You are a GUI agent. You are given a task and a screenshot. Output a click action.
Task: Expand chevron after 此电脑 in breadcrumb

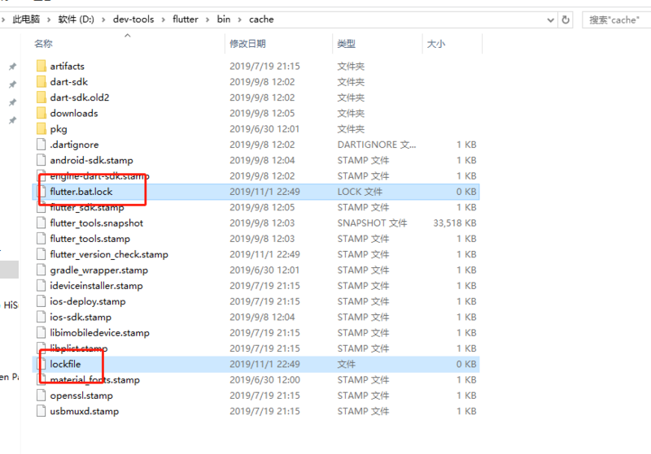point(49,19)
